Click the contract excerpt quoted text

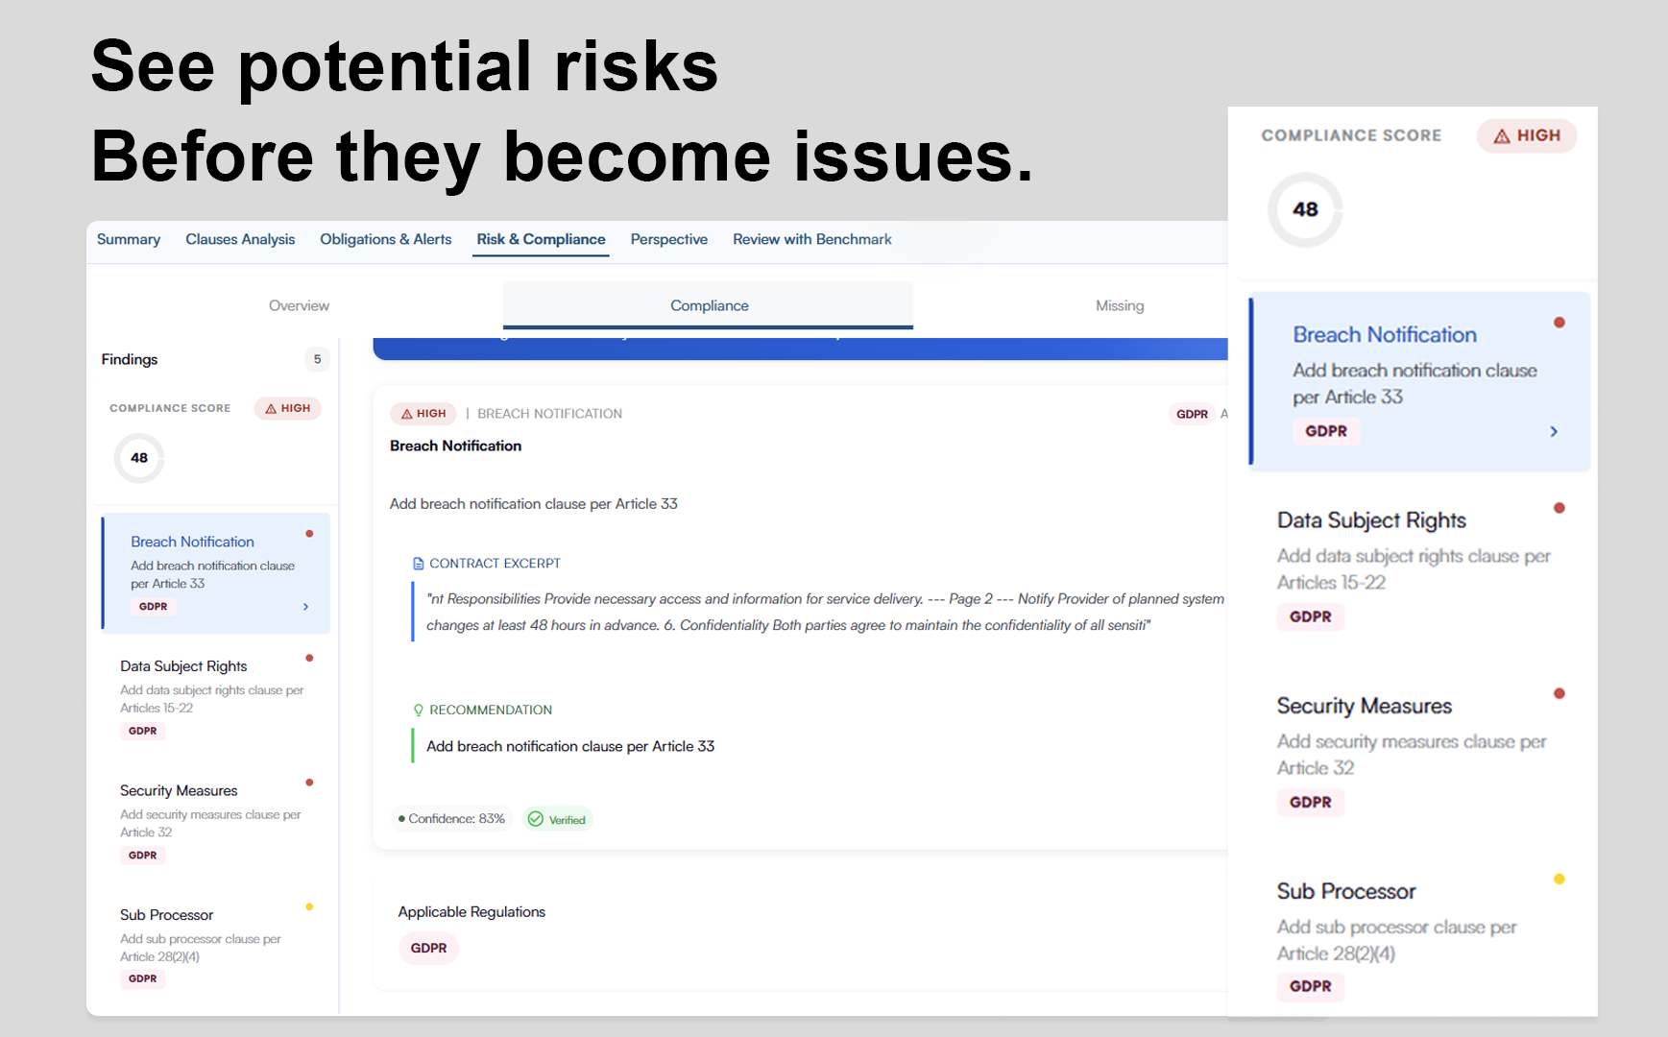click(x=825, y=612)
